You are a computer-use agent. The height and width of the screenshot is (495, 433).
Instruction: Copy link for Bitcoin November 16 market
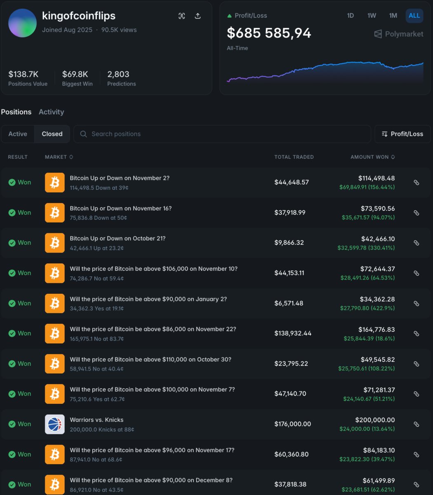click(x=417, y=213)
